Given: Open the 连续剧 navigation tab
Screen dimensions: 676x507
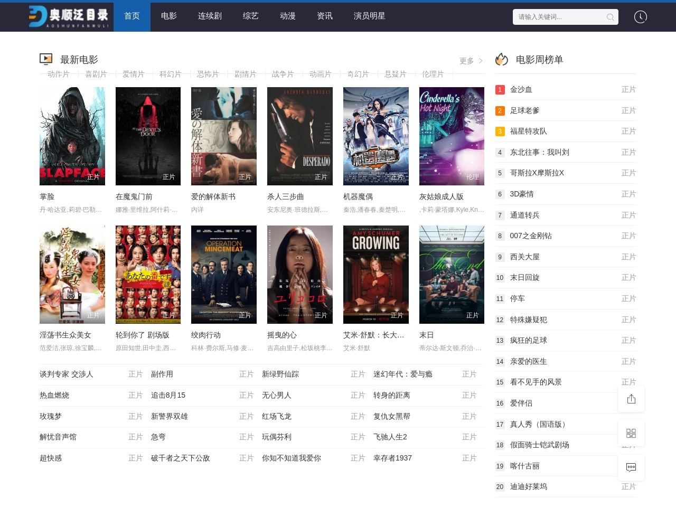Looking at the screenshot, I should pos(210,16).
